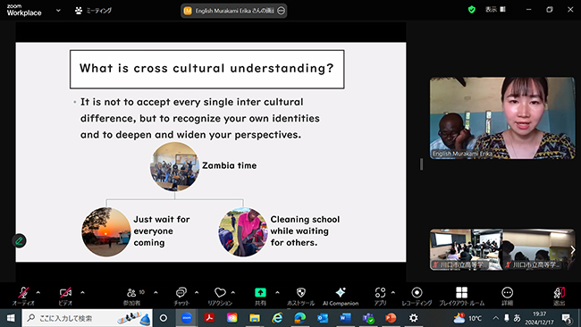Select the first classroom video thumbnail

click(466, 249)
